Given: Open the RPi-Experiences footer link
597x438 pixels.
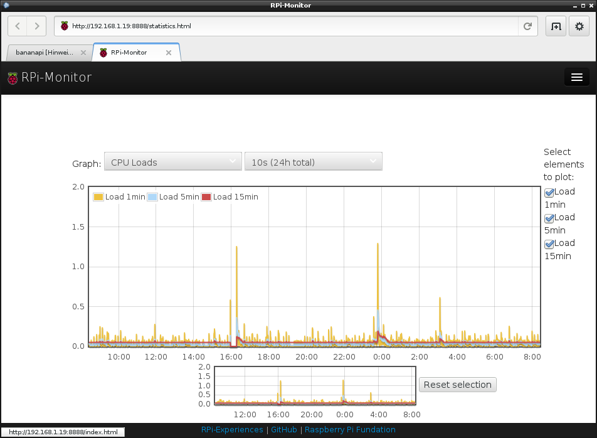Looking at the screenshot, I should (232, 430).
